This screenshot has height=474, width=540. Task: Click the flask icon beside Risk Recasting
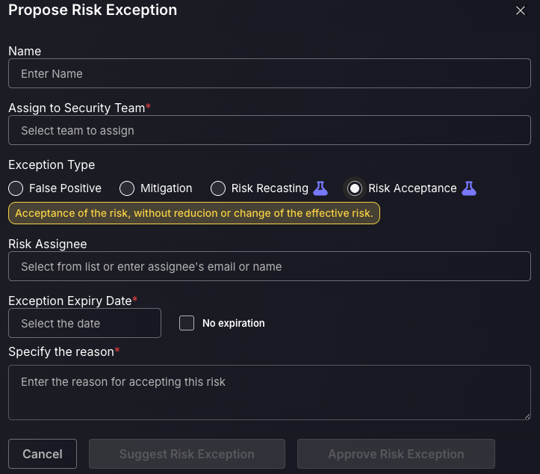[x=320, y=188]
